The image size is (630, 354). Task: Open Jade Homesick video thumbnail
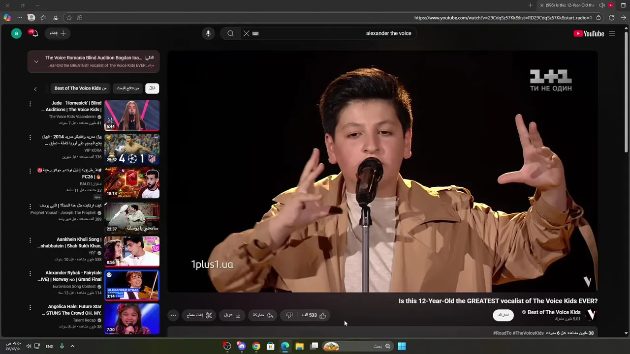(132, 115)
